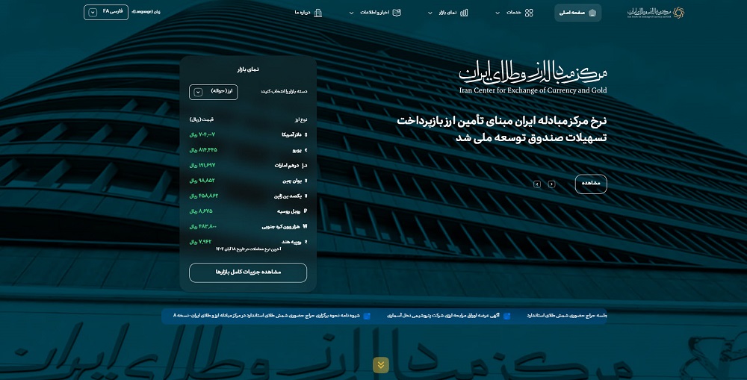This screenshot has height=380, width=747.
Task: Click the yellow double-chevron scroll-down icon
Action: (x=381, y=365)
